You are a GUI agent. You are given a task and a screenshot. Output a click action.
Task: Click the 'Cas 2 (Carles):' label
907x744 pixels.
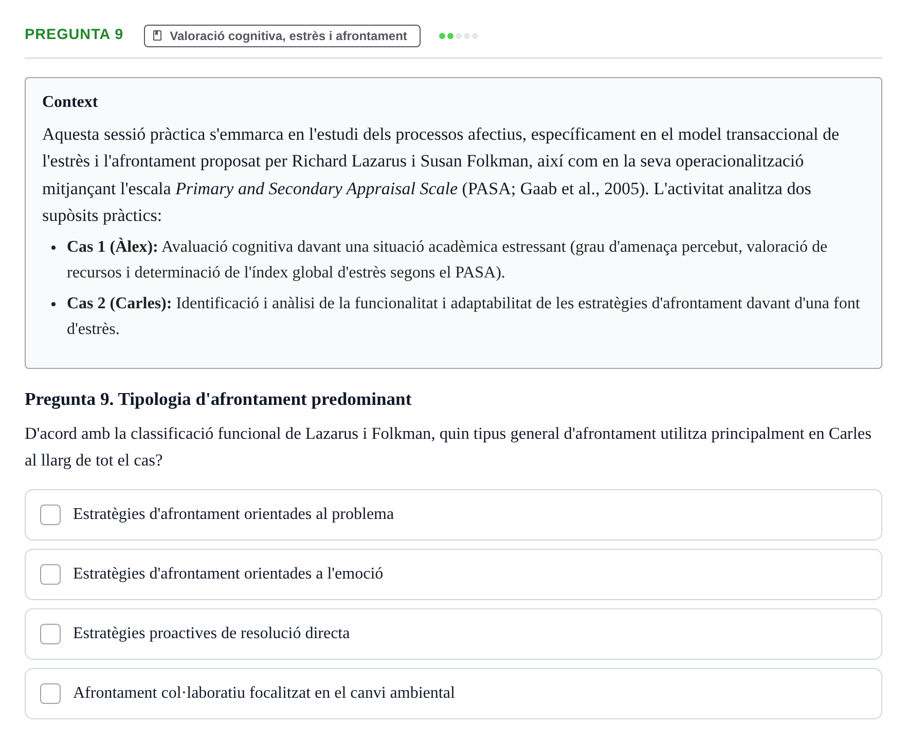point(119,303)
